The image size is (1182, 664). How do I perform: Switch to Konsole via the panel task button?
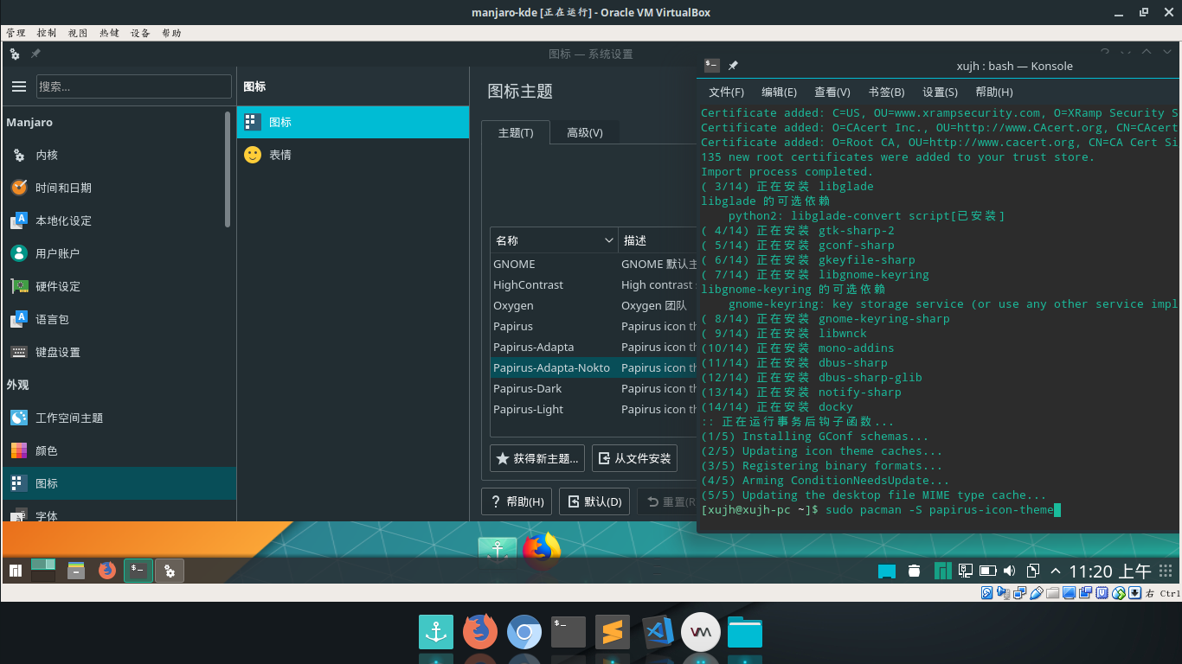click(138, 571)
